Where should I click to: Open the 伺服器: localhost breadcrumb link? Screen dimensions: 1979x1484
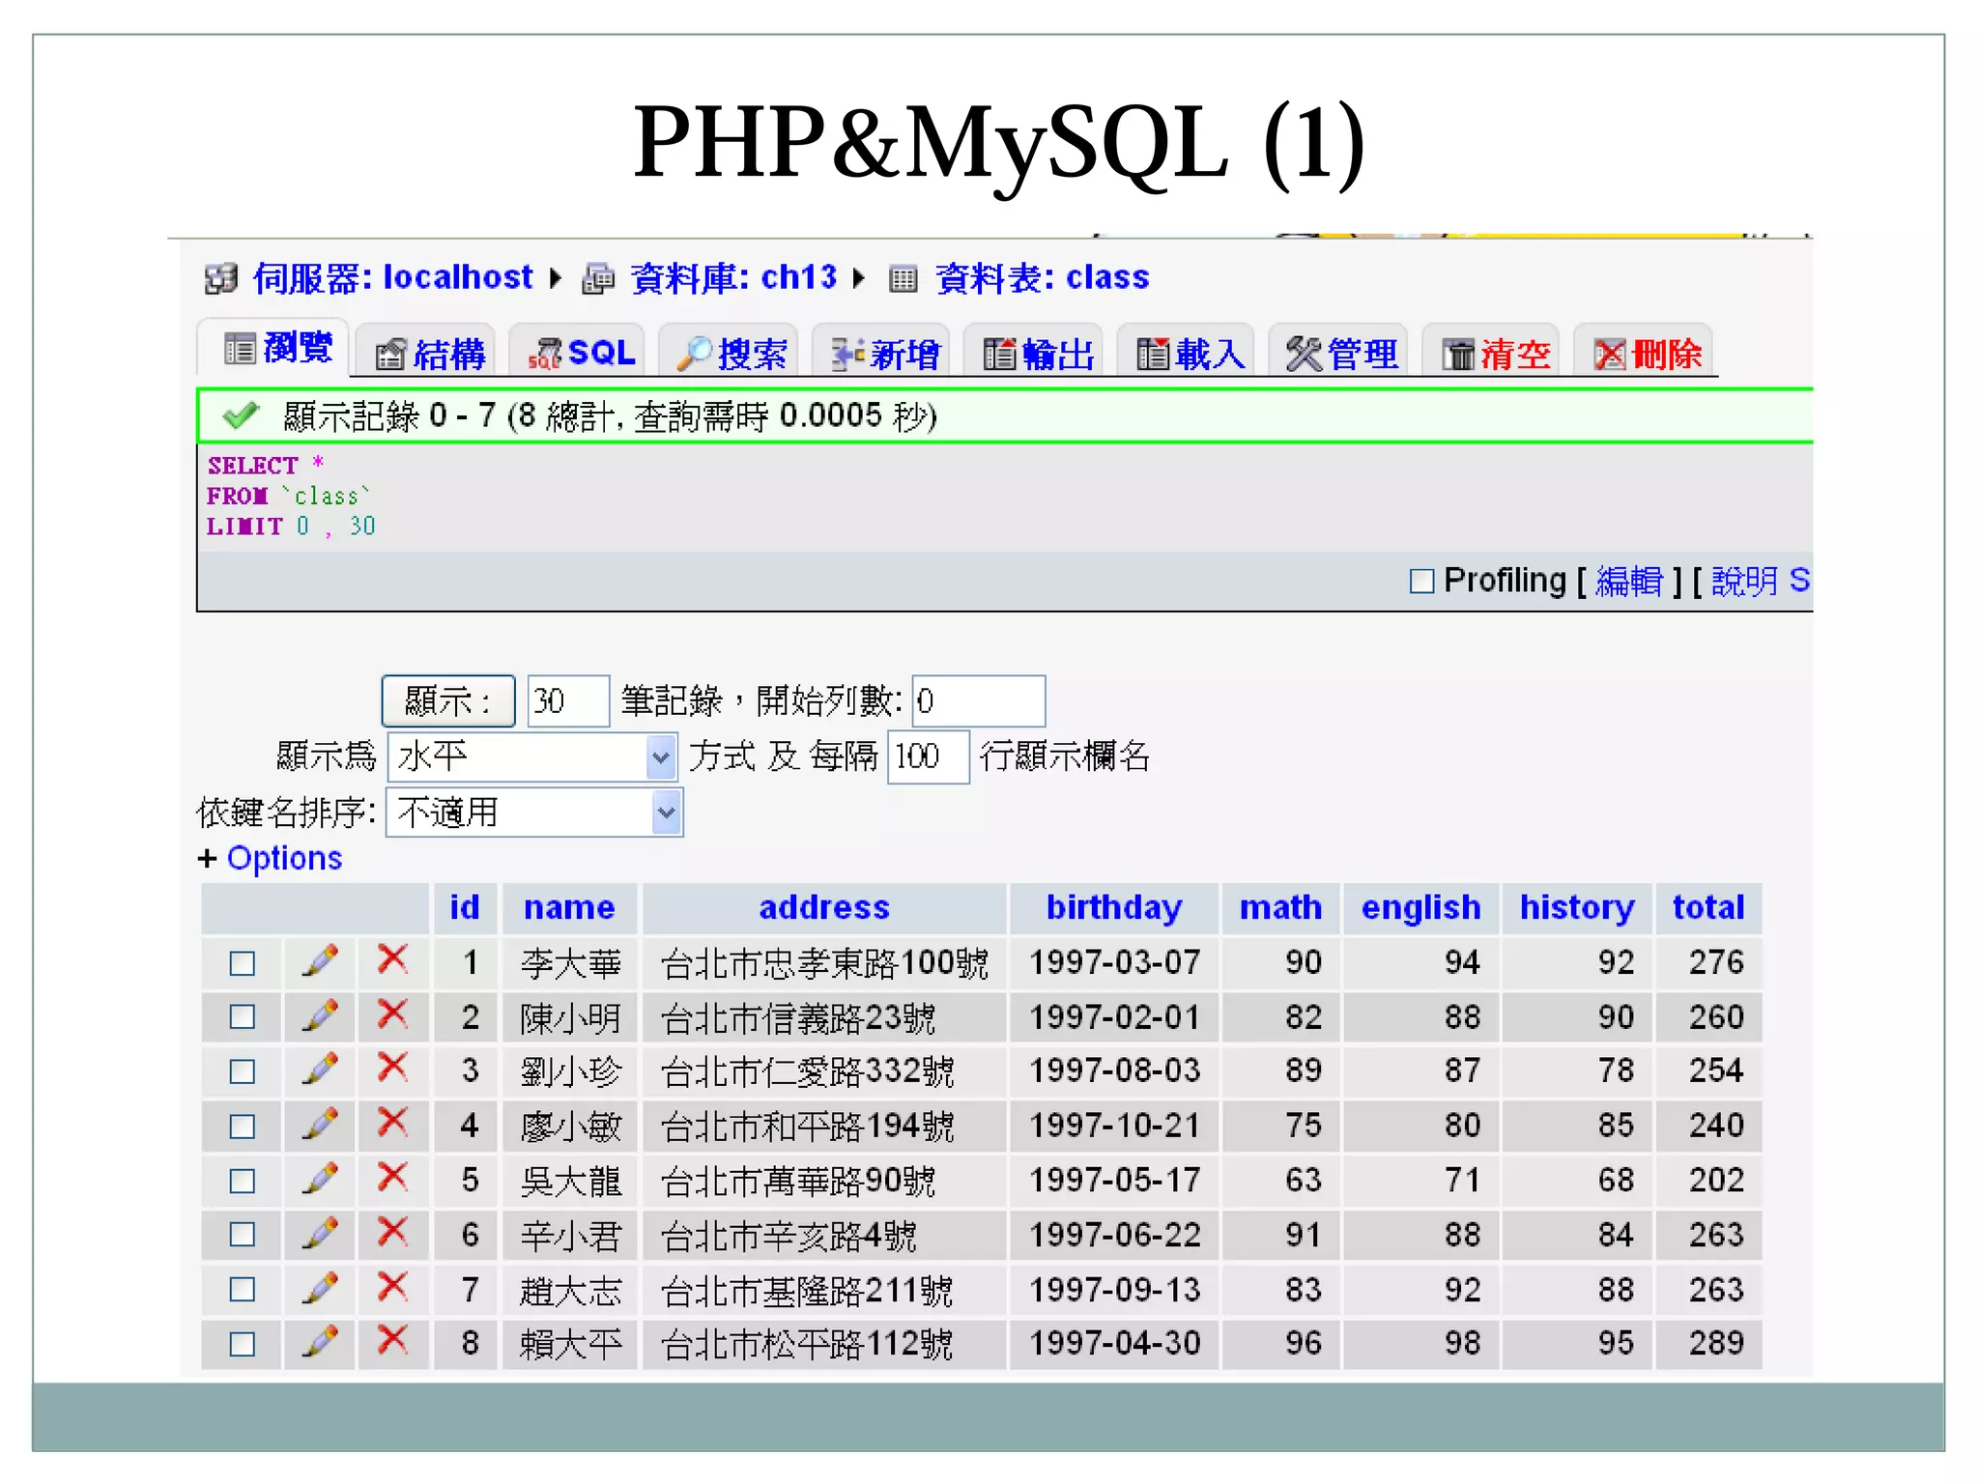click(392, 278)
